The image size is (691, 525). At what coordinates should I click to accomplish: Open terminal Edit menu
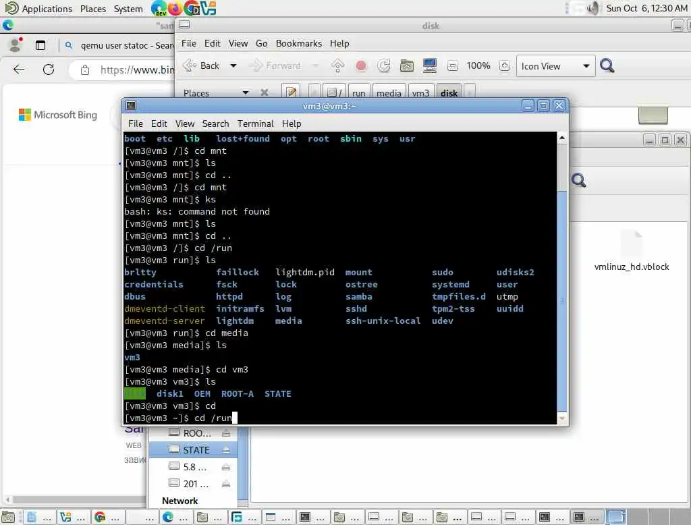click(x=159, y=123)
